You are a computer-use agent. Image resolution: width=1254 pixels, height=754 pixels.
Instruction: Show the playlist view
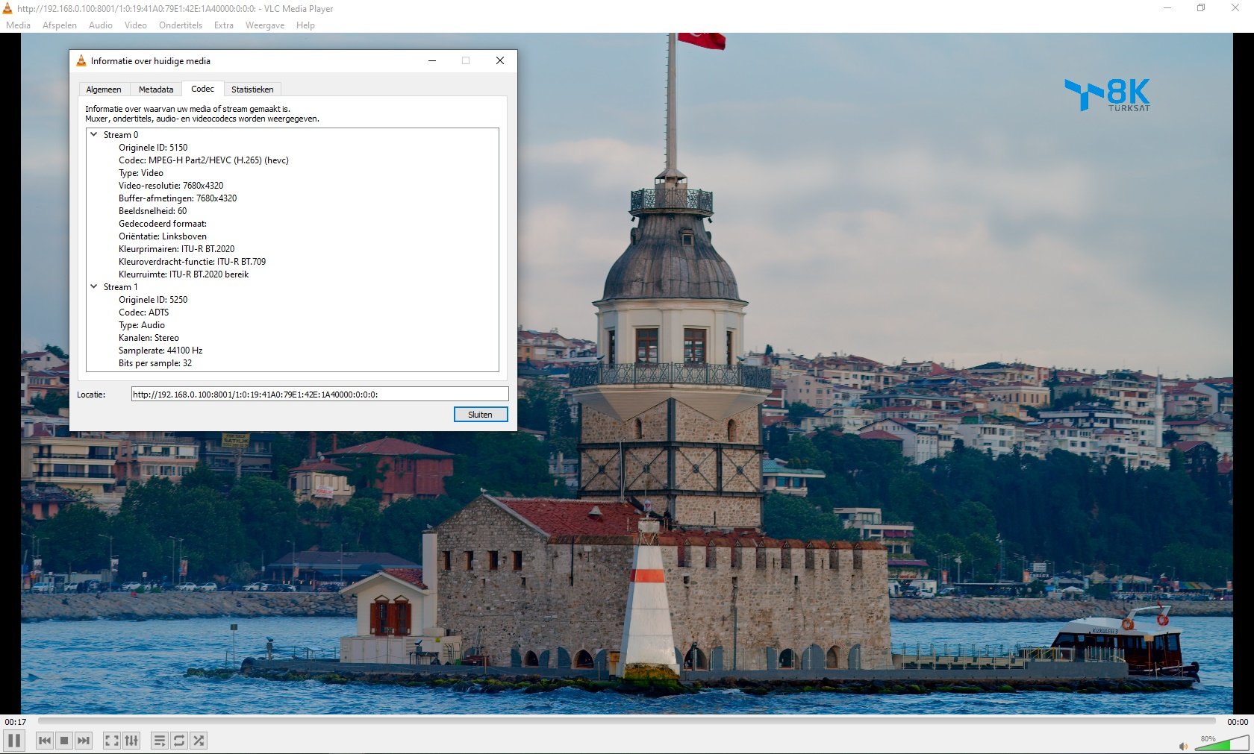pos(160,741)
